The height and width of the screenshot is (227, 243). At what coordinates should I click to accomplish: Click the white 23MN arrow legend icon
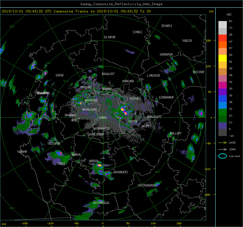[222, 149]
